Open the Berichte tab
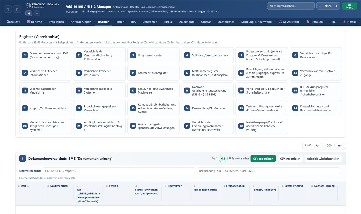Viewport: 361px width, 214px height. point(34,22)
